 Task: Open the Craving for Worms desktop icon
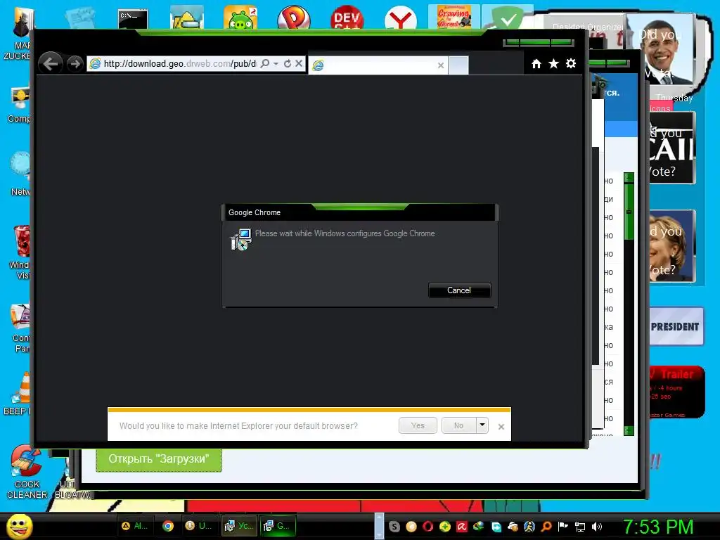(454, 18)
